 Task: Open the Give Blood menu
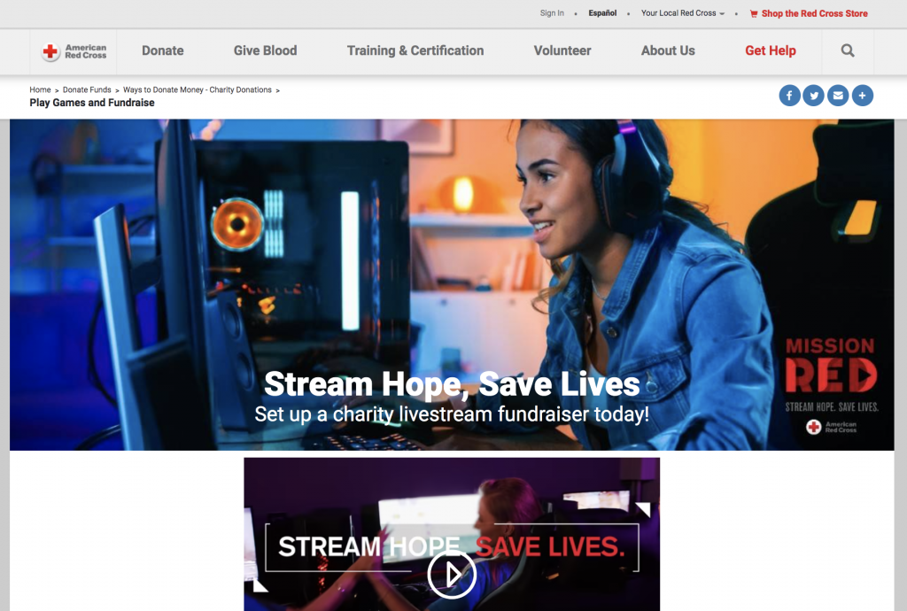[x=265, y=50]
